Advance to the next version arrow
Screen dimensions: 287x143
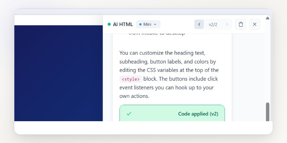227,24
